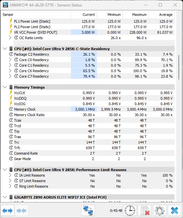This screenshot has width=183, height=218.
Task: Select the Memory Clock sensor row
Action: coord(91,109)
